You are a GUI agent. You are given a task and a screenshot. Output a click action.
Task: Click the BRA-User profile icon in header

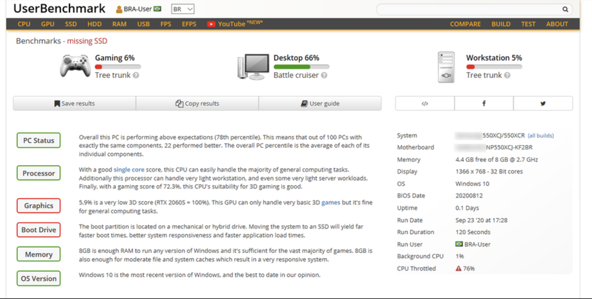coord(119,9)
